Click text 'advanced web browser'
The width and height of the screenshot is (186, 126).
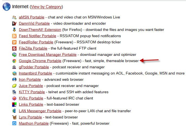(x=64, y=79)
